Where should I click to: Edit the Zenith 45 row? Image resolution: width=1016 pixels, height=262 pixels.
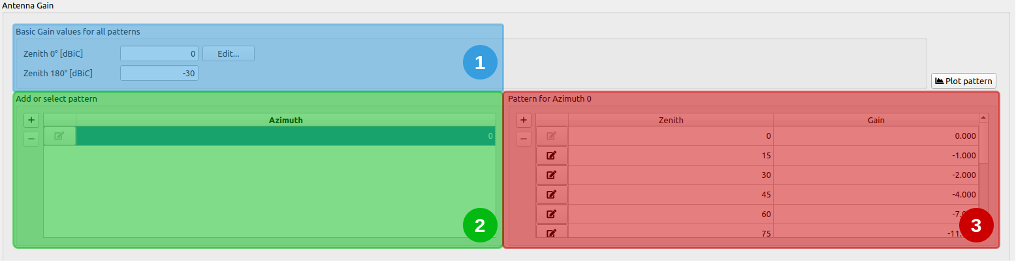pyautogui.click(x=552, y=195)
